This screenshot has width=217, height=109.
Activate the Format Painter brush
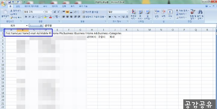16,17
